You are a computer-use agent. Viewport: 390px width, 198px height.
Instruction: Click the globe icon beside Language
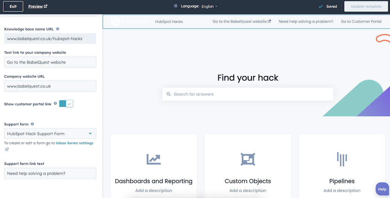click(175, 6)
